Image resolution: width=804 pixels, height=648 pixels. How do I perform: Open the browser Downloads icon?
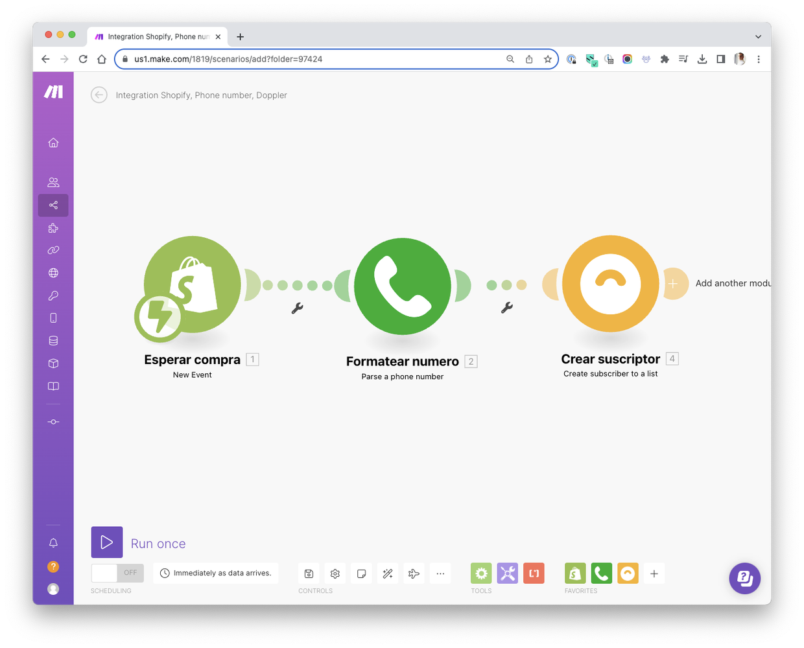[x=702, y=59]
